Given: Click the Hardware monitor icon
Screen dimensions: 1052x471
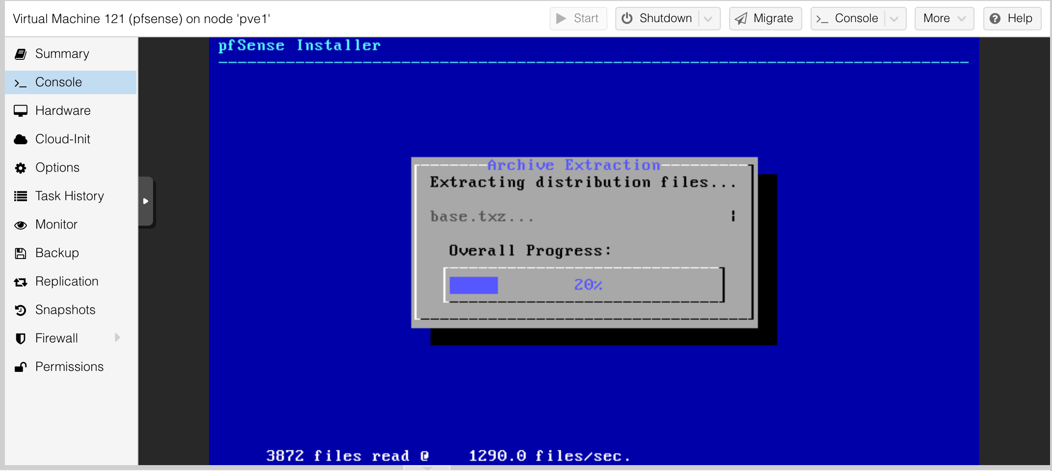Looking at the screenshot, I should [x=21, y=111].
